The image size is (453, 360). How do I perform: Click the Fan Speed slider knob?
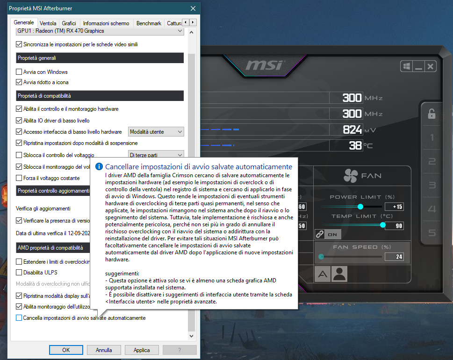[x=321, y=257]
